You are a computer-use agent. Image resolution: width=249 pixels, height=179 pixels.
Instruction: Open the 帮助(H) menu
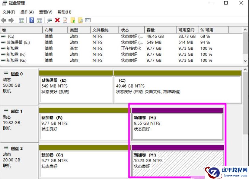point(64,12)
